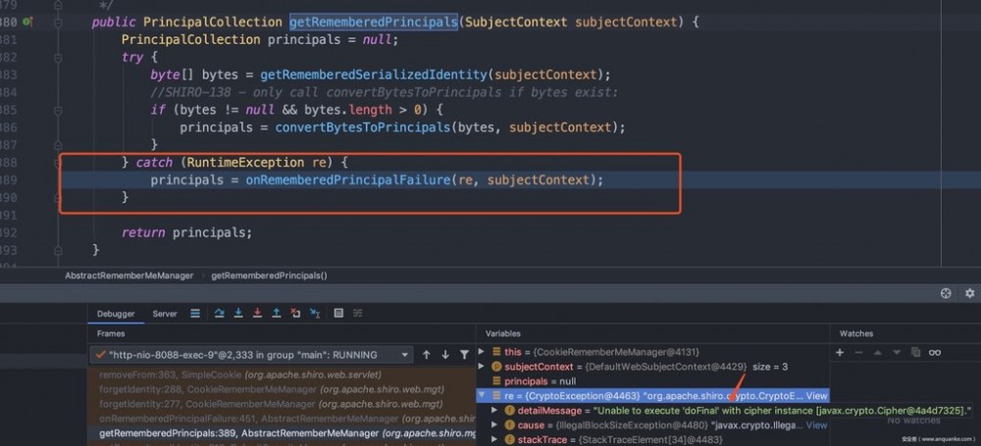Move watch up with triangle icon
Image resolution: width=981 pixels, height=446 pixels.
coord(878,352)
